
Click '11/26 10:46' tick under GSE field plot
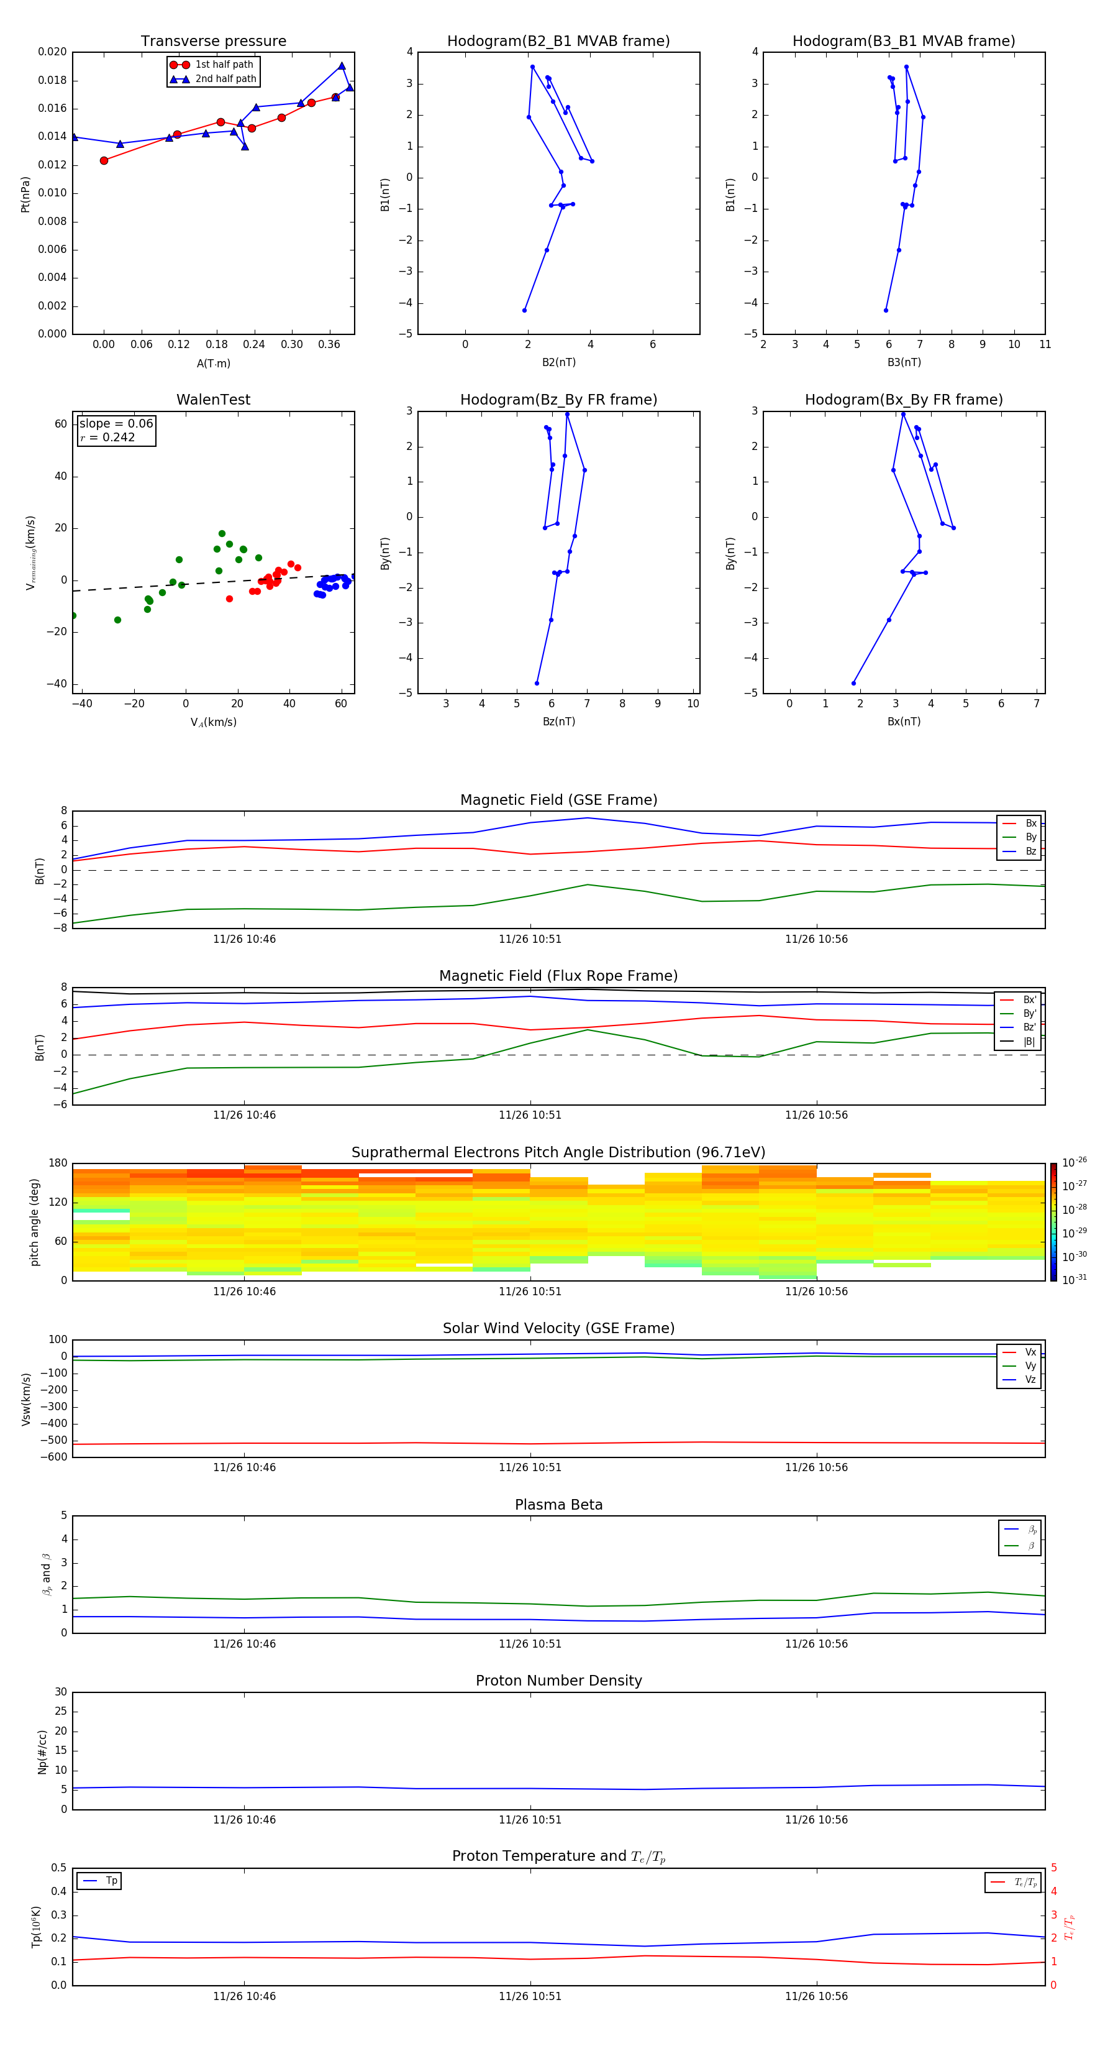tap(244, 940)
